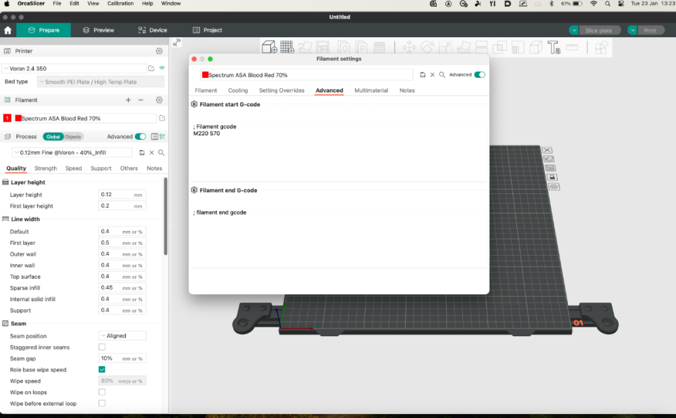Enable Wipe on loops checkbox
Screen dimensions: 676x418
pyautogui.click(x=102, y=392)
